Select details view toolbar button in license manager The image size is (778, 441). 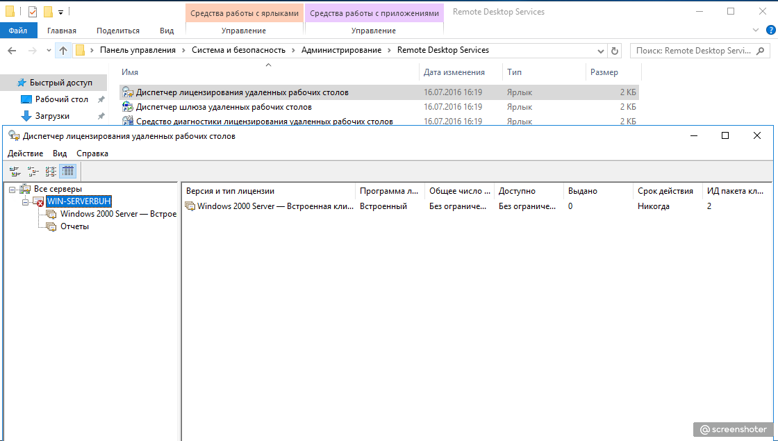(68, 172)
